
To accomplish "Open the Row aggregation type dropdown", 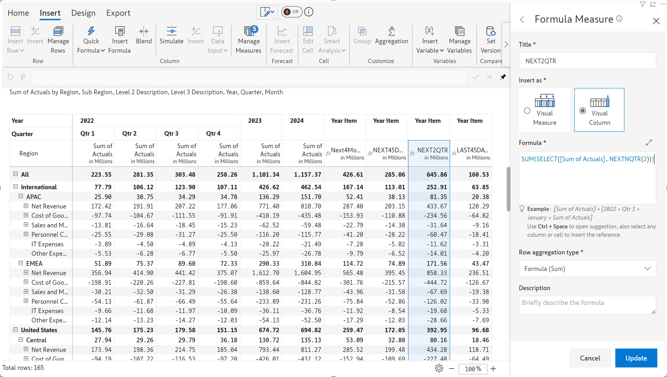I will click(x=587, y=268).
